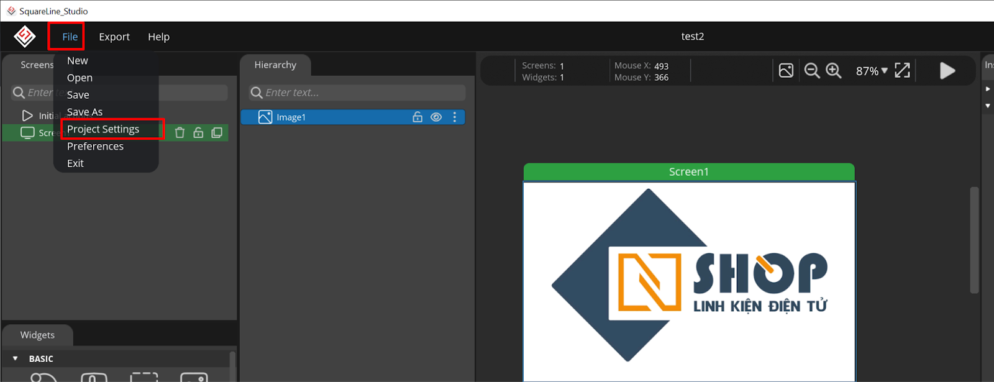Focus the Screens panel search field
Screen dimensions: 994x382
pyautogui.click(x=119, y=93)
